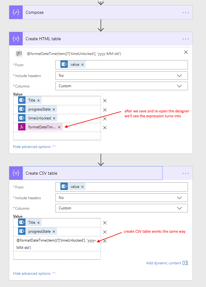Close the formatDateTime comment note
206x287 pixels.
coord(186,52)
